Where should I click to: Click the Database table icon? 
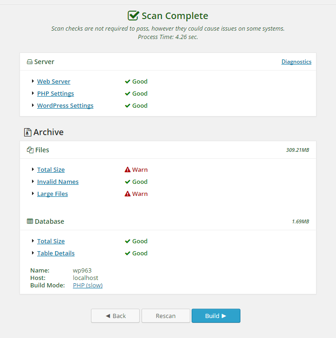pyautogui.click(x=30, y=221)
